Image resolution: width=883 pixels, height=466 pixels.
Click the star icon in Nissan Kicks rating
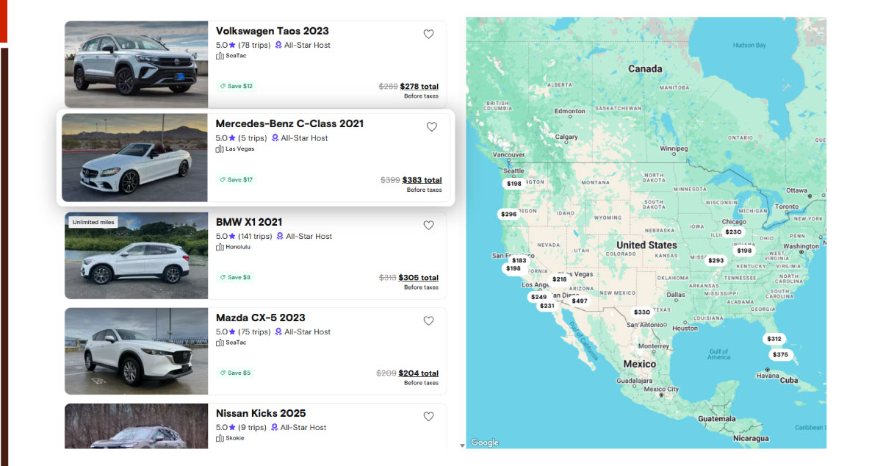click(233, 427)
